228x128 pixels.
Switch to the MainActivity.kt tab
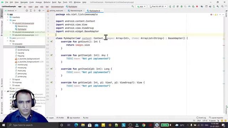click(x=76, y=11)
